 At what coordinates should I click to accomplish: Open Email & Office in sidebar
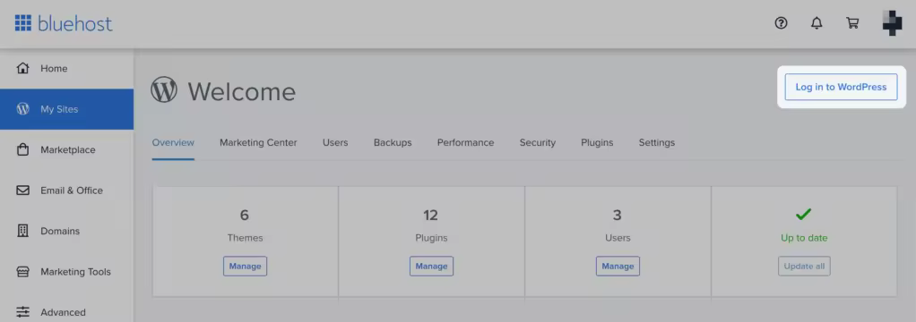[x=66, y=191]
